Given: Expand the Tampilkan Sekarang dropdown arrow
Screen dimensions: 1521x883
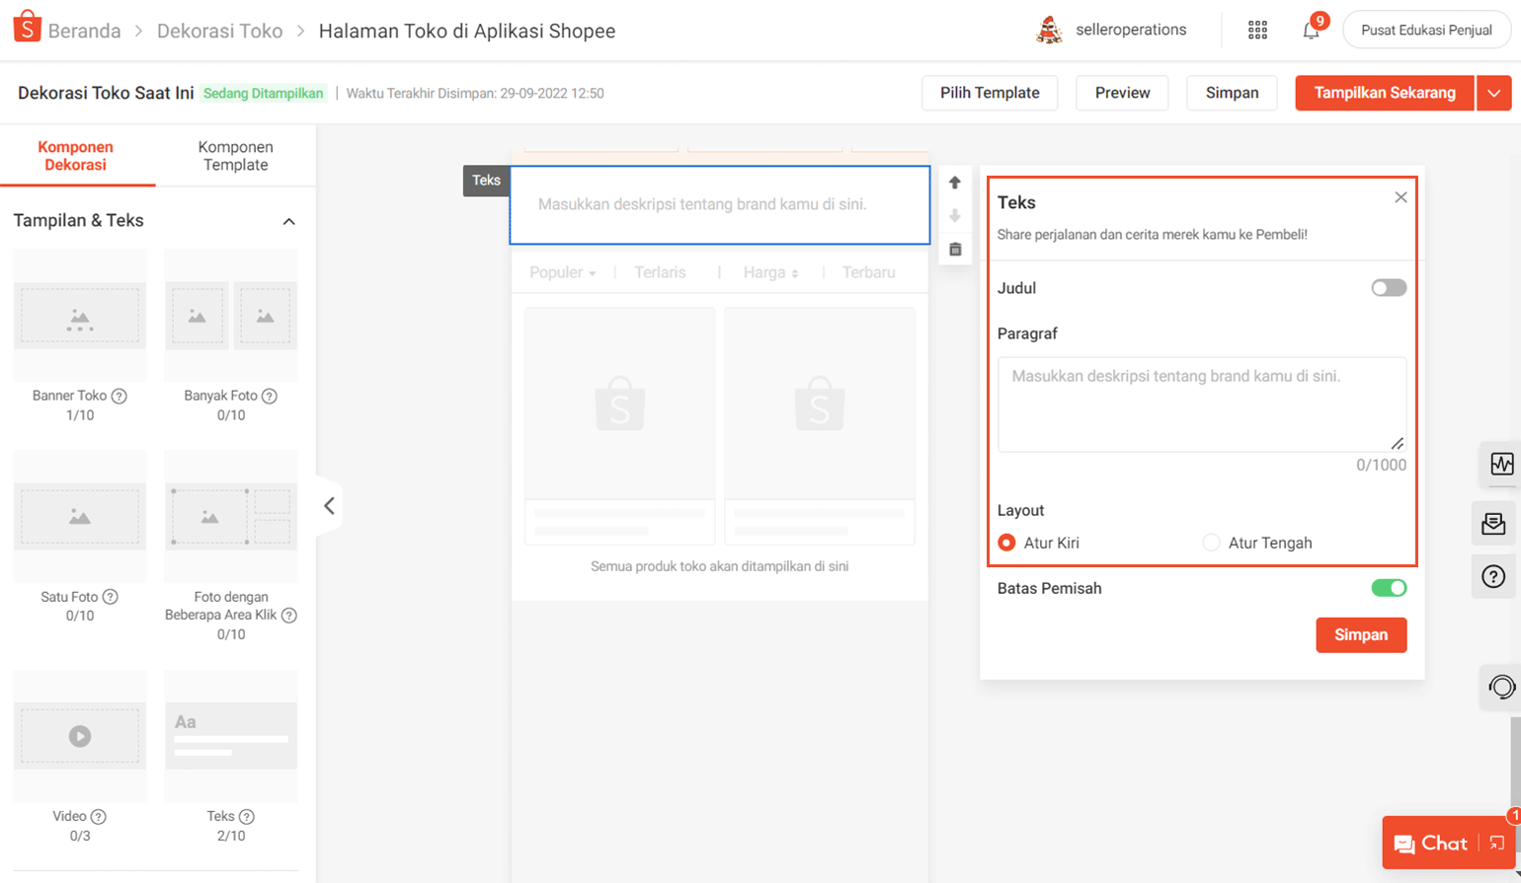Looking at the screenshot, I should point(1493,93).
